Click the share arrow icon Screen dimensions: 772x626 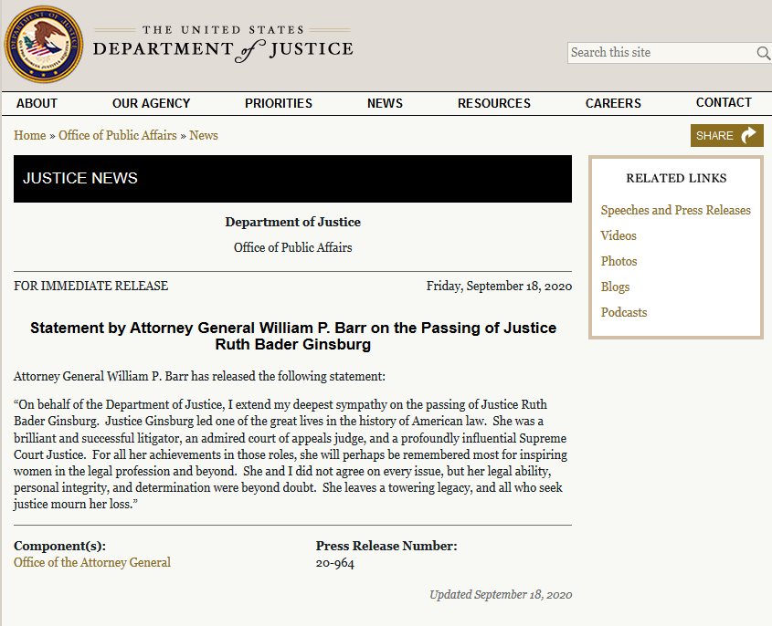tap(748, 135)
